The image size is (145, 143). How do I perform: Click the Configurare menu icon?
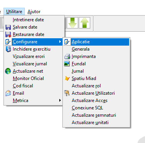click(8, 42)
